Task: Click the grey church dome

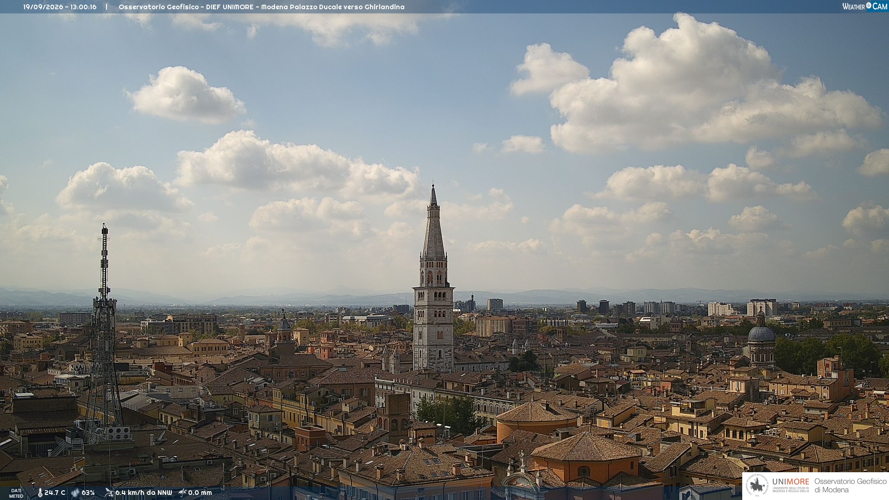Action: 761,333
